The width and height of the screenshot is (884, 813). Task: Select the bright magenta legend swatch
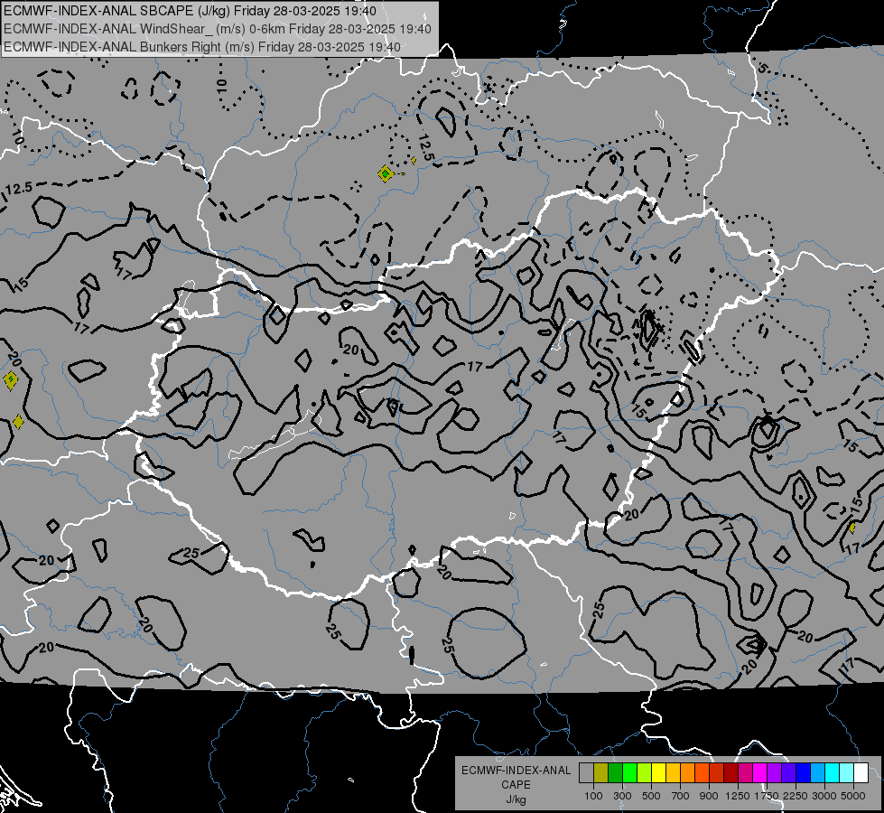760,773
